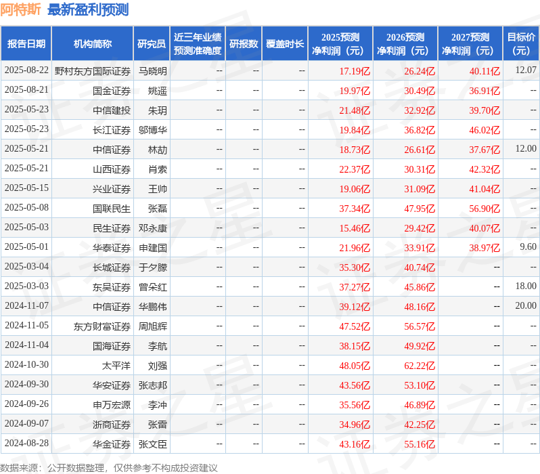Click the 2025预测净利润 header

pyautogui.click(x=340, y=44)
